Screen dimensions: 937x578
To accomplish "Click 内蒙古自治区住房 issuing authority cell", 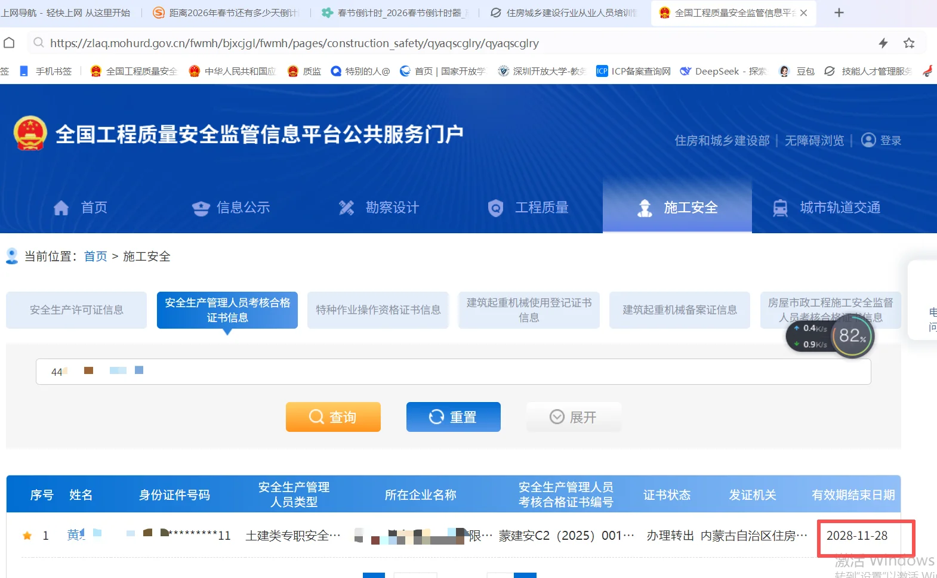I will click(754, 536).
